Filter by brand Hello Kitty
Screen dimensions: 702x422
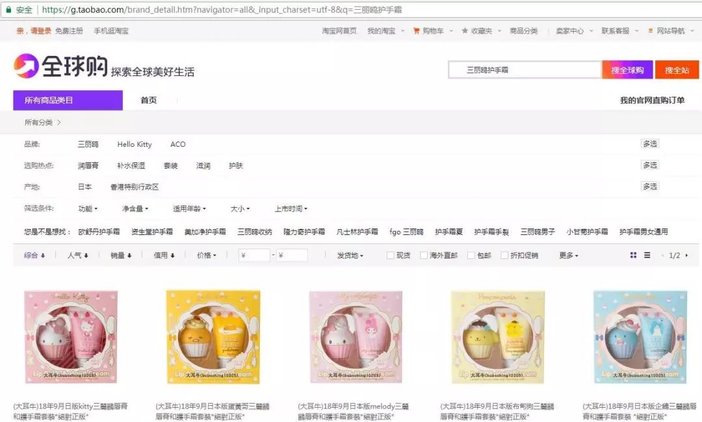135,144
